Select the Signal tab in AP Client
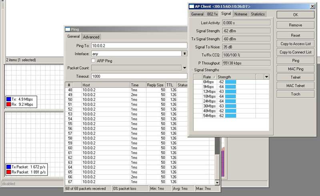The image size is (320, 196). pos(226,14)
